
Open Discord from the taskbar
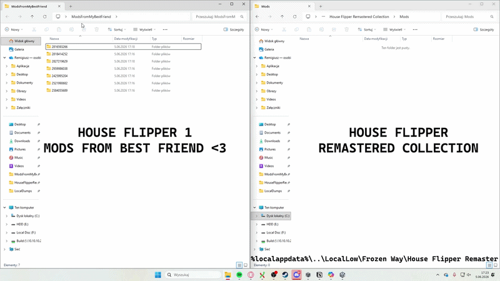tap(296, 275)
